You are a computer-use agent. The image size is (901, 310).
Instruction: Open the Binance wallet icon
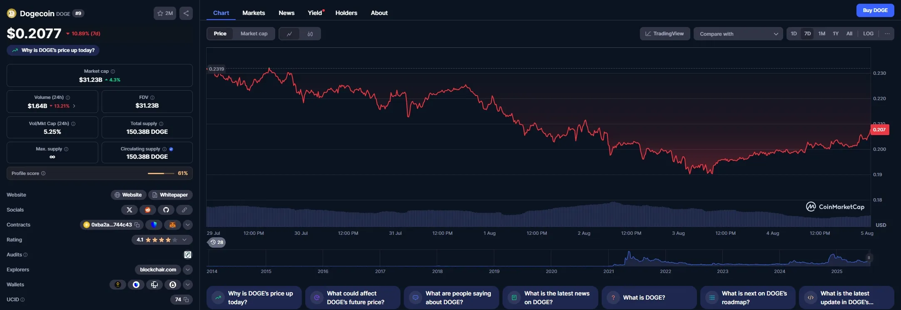118,285
